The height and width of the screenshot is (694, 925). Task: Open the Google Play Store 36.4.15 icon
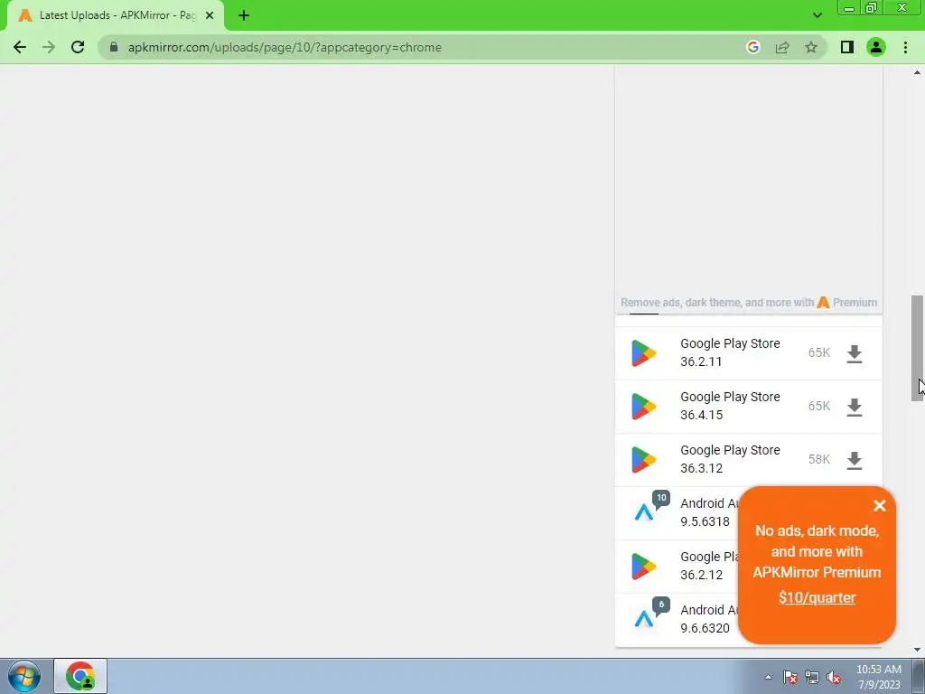(643, 406)
